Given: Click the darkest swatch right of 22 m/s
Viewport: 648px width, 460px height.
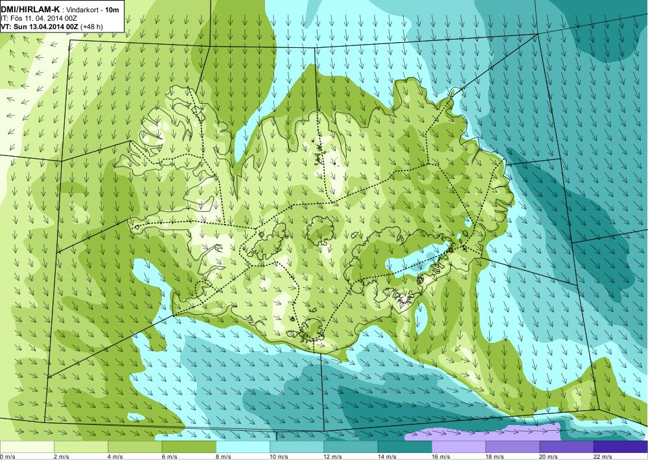Looking at the screenshot, I should tap(621, 447).
